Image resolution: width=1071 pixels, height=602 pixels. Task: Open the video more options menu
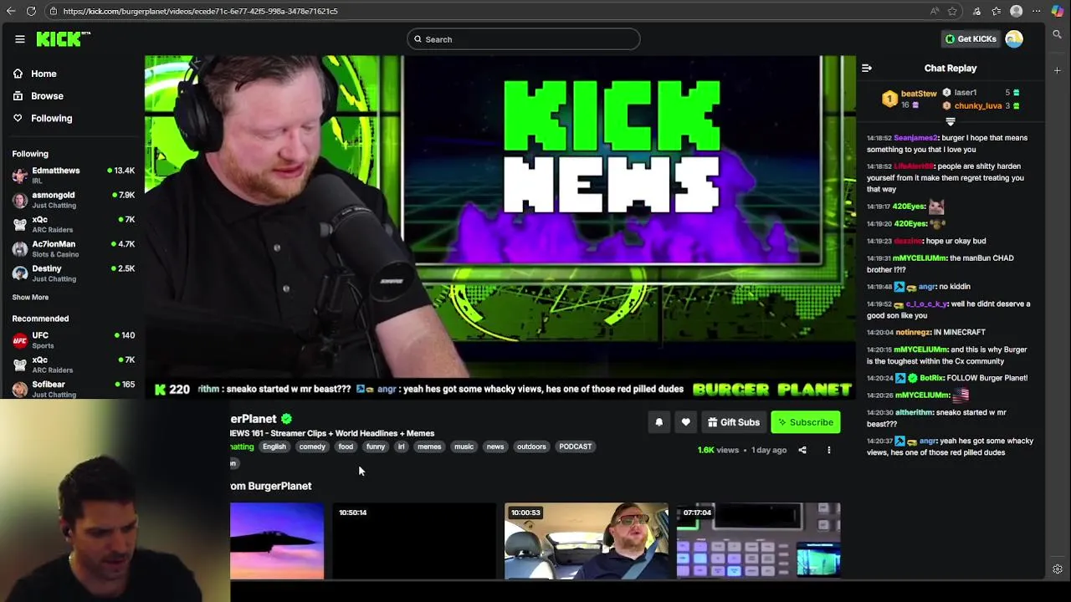(x=829, y=450)
